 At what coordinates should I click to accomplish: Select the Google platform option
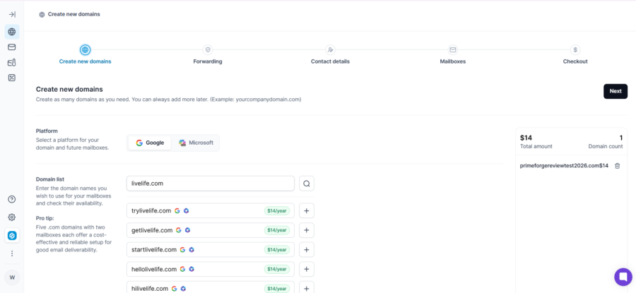tap(150, 143)
